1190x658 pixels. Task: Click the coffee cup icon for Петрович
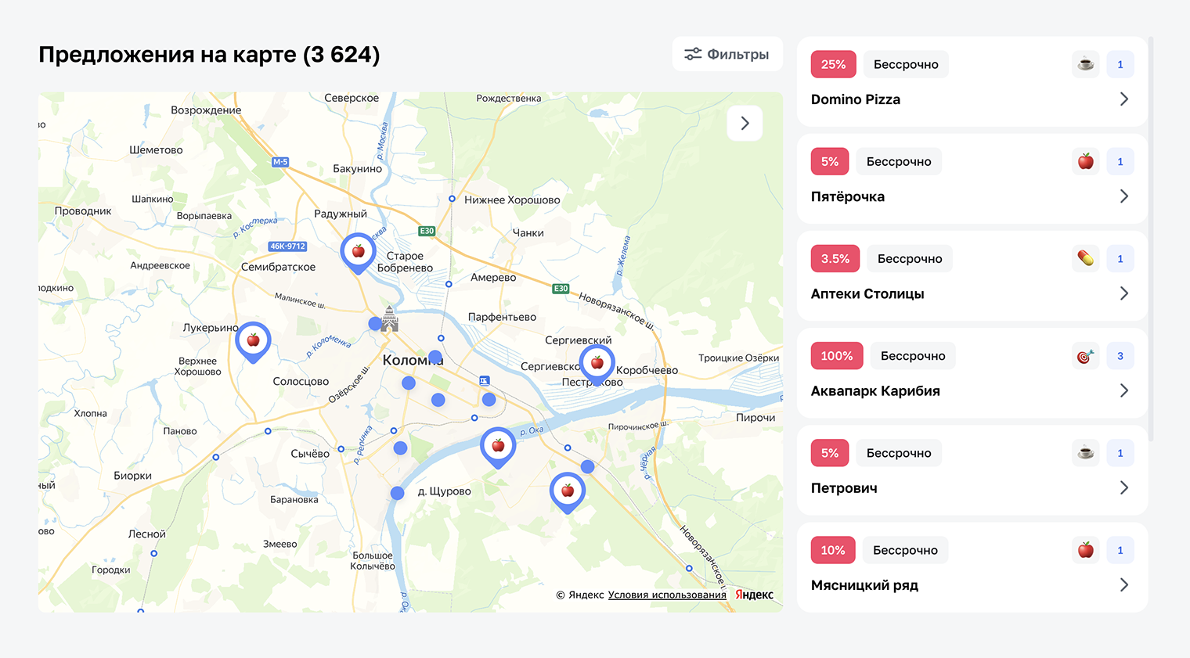point(1086,453)
